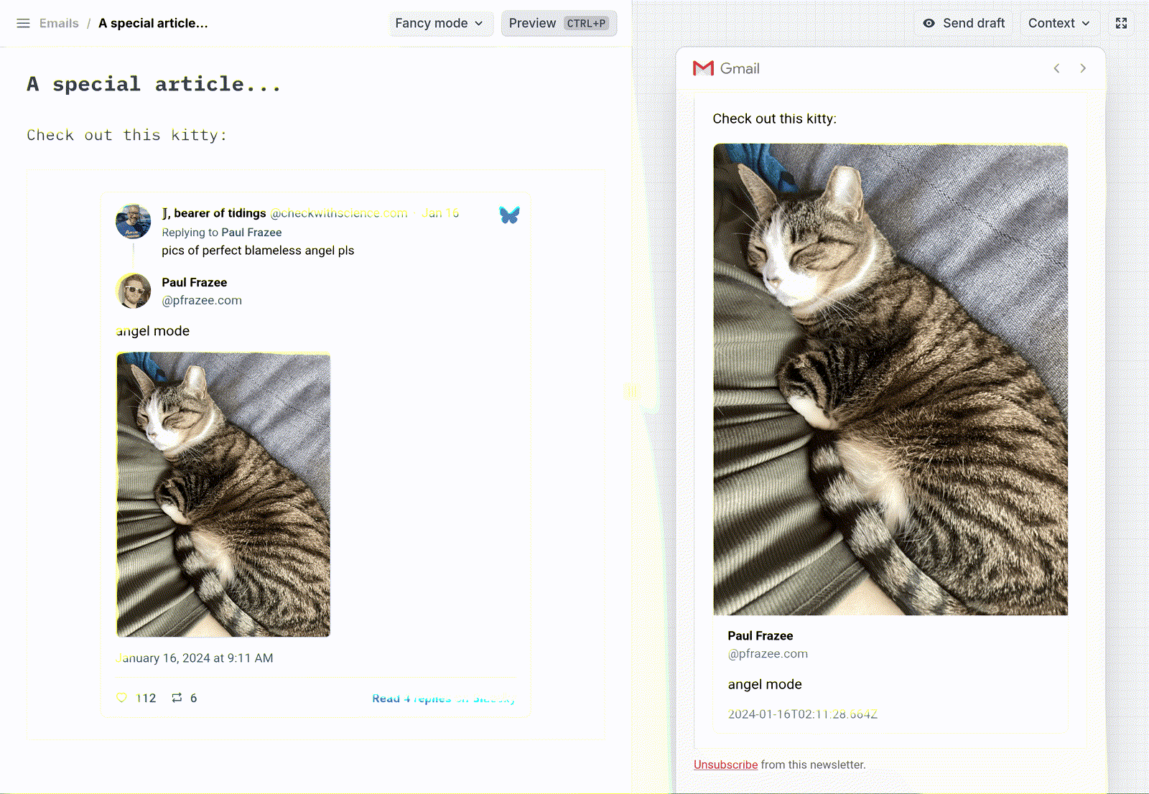Image resolution: width=1149 pixels, height=794 pixels.
Task: Open the Unsubscribe link
Action: pos(725,765)
